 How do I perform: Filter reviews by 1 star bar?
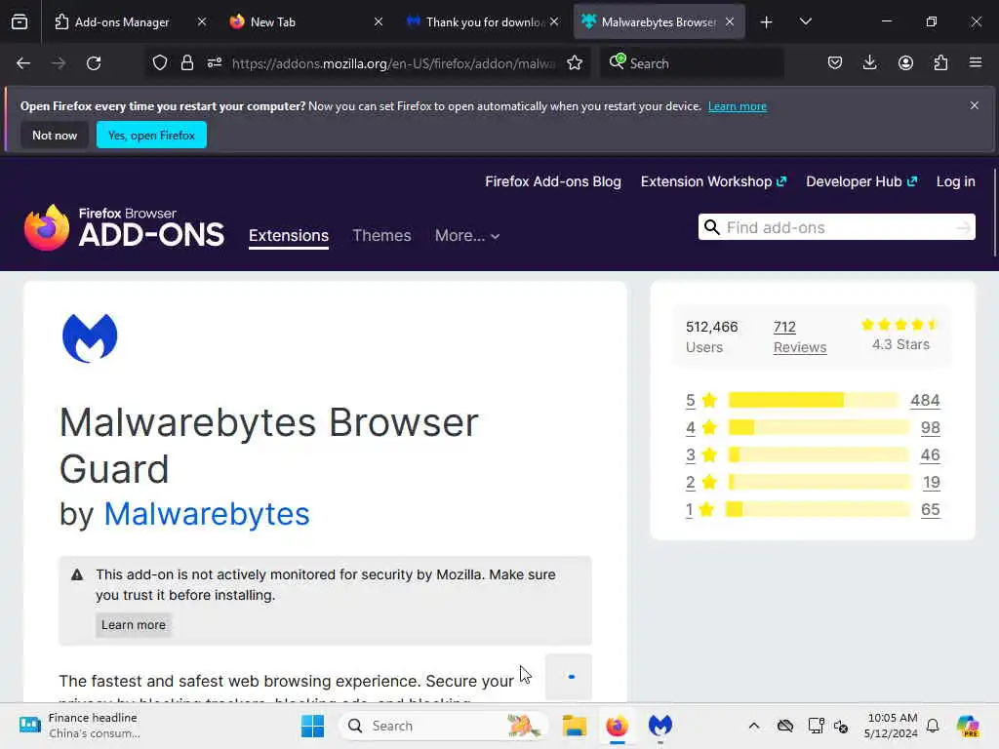(x=819, y=509)
